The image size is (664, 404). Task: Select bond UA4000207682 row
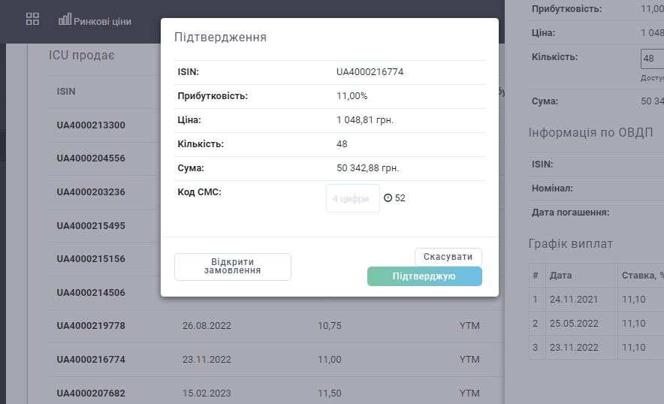pos(276,393)
